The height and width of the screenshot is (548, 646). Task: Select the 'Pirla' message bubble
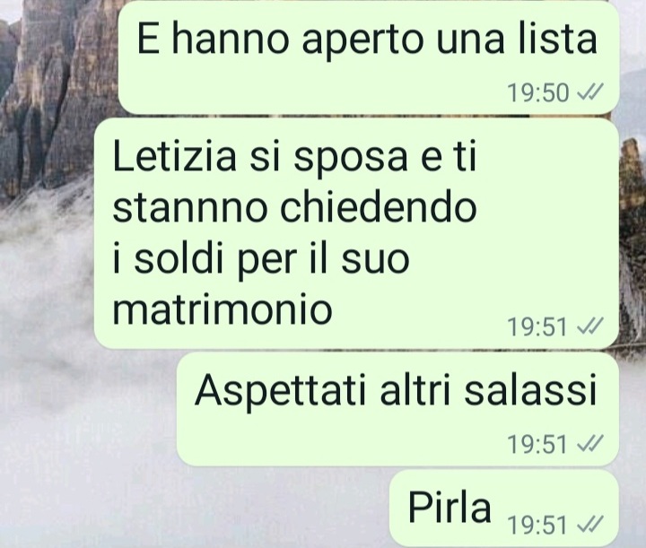(x=504, y=509)
